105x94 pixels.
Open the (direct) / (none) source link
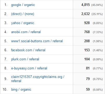point(23,14)
